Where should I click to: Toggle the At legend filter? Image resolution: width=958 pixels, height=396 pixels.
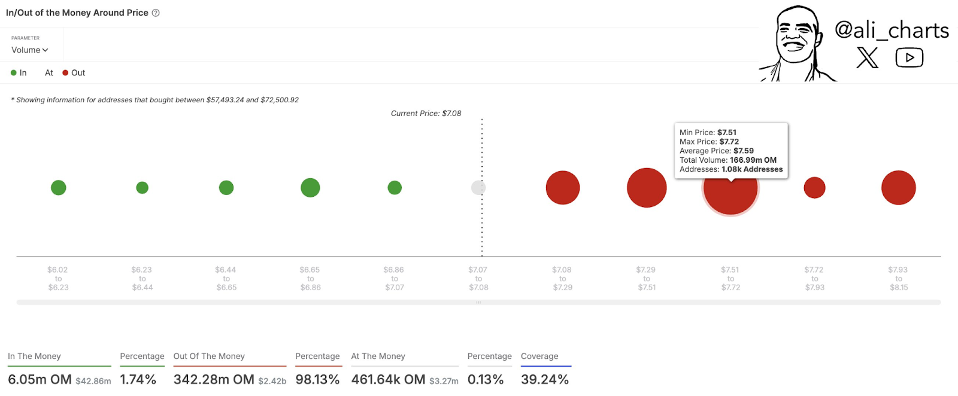pyautogui.click(x=48, y=72)
